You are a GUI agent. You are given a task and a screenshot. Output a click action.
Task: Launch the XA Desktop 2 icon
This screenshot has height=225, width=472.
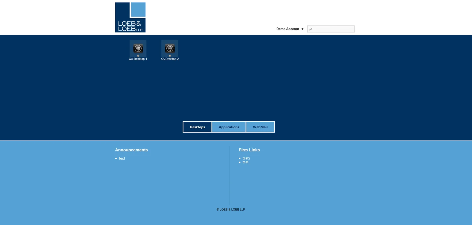[x=170, y=48]
